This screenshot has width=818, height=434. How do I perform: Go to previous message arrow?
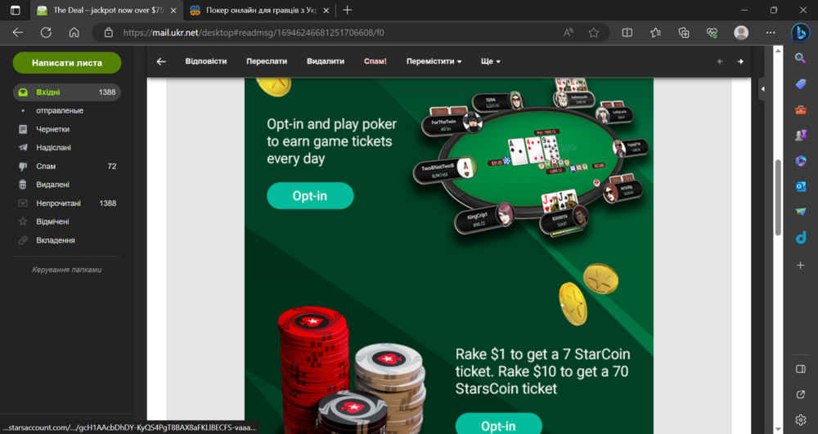point(720,61)
